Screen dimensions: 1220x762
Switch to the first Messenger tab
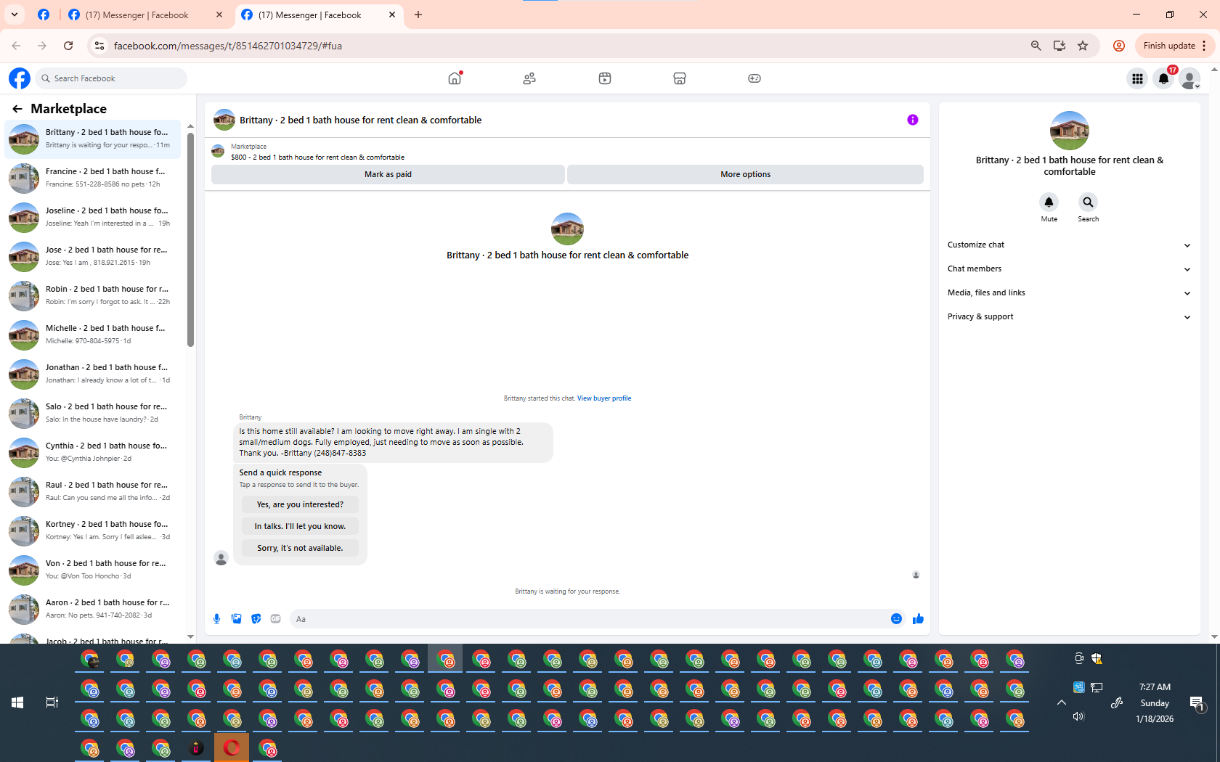tap(145, 15)
